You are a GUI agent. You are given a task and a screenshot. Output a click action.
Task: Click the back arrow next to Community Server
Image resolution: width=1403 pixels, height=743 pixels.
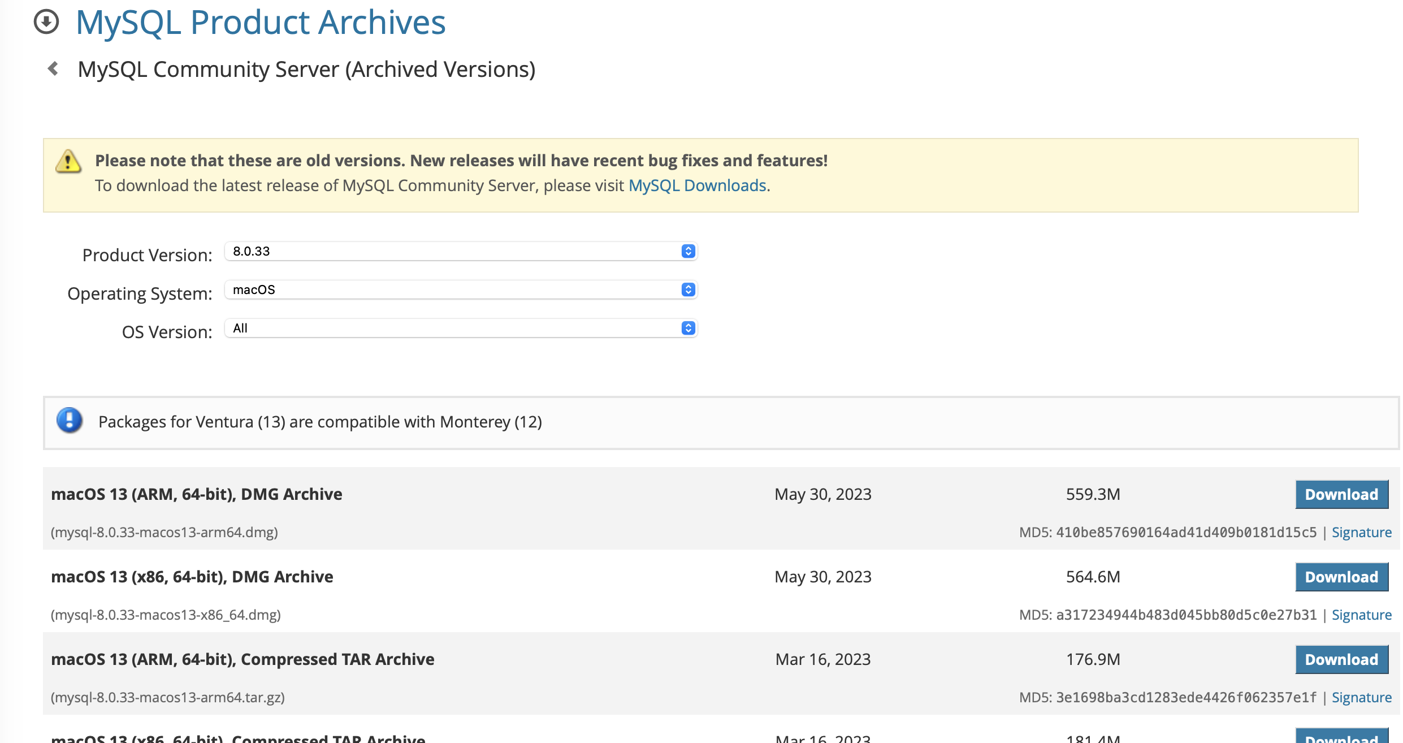(x=54, y=69)
